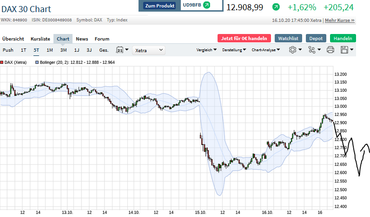Click the green arrow on UD9BFB
The height and width of the screenshot is (217, 370).
(207, 6)
